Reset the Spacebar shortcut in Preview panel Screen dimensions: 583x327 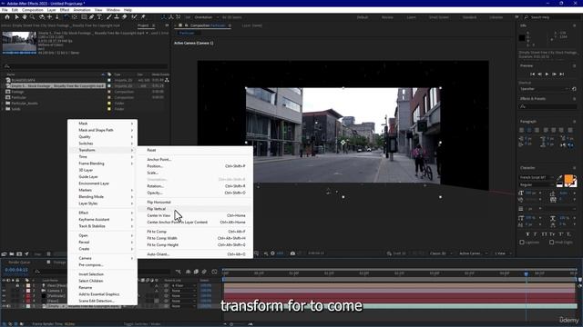pos(574,89)
